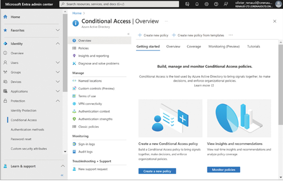Click the create policy illustration thumbnail
Screen dimensions: 283x181
click(171, 118)
